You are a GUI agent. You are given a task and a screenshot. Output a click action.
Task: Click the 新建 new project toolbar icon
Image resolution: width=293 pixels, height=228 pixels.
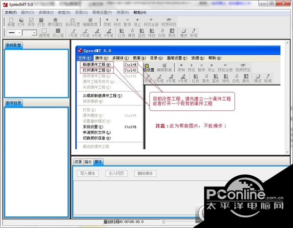pyautogui.click(x=11, y=22)
